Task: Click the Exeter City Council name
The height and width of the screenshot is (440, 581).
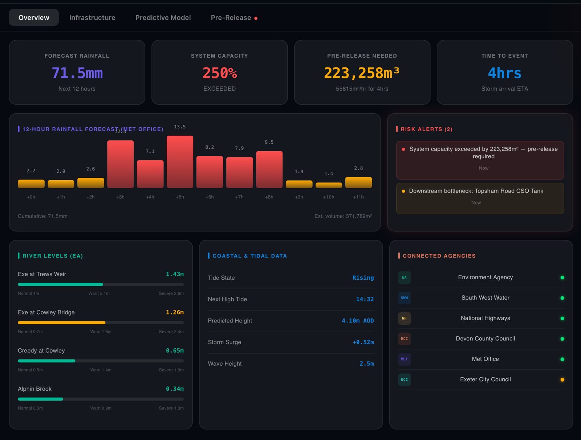Action: click(x=485, y=379)
